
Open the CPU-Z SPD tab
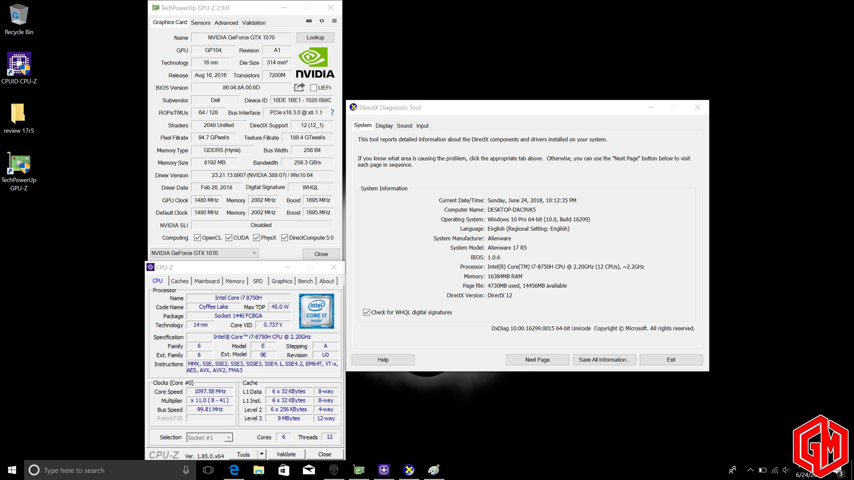[x=258, y=281]
